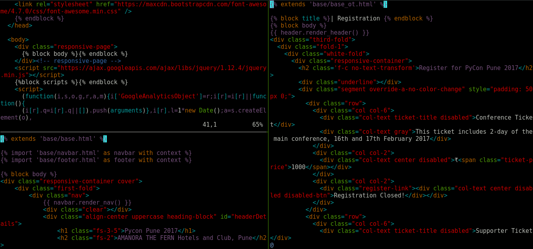This screenshot has width=533, height=249.
Task: Click the import 'base/footer.html' line
Action: click(96, 160)
